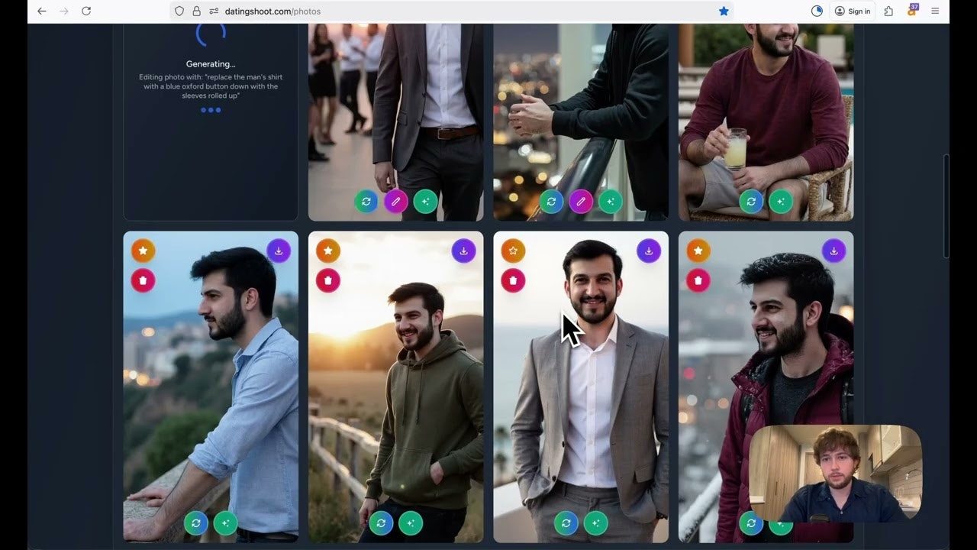977x550 pixels.
Task: Download the blue shirt profile photo
Action: [x=279, y=251]
